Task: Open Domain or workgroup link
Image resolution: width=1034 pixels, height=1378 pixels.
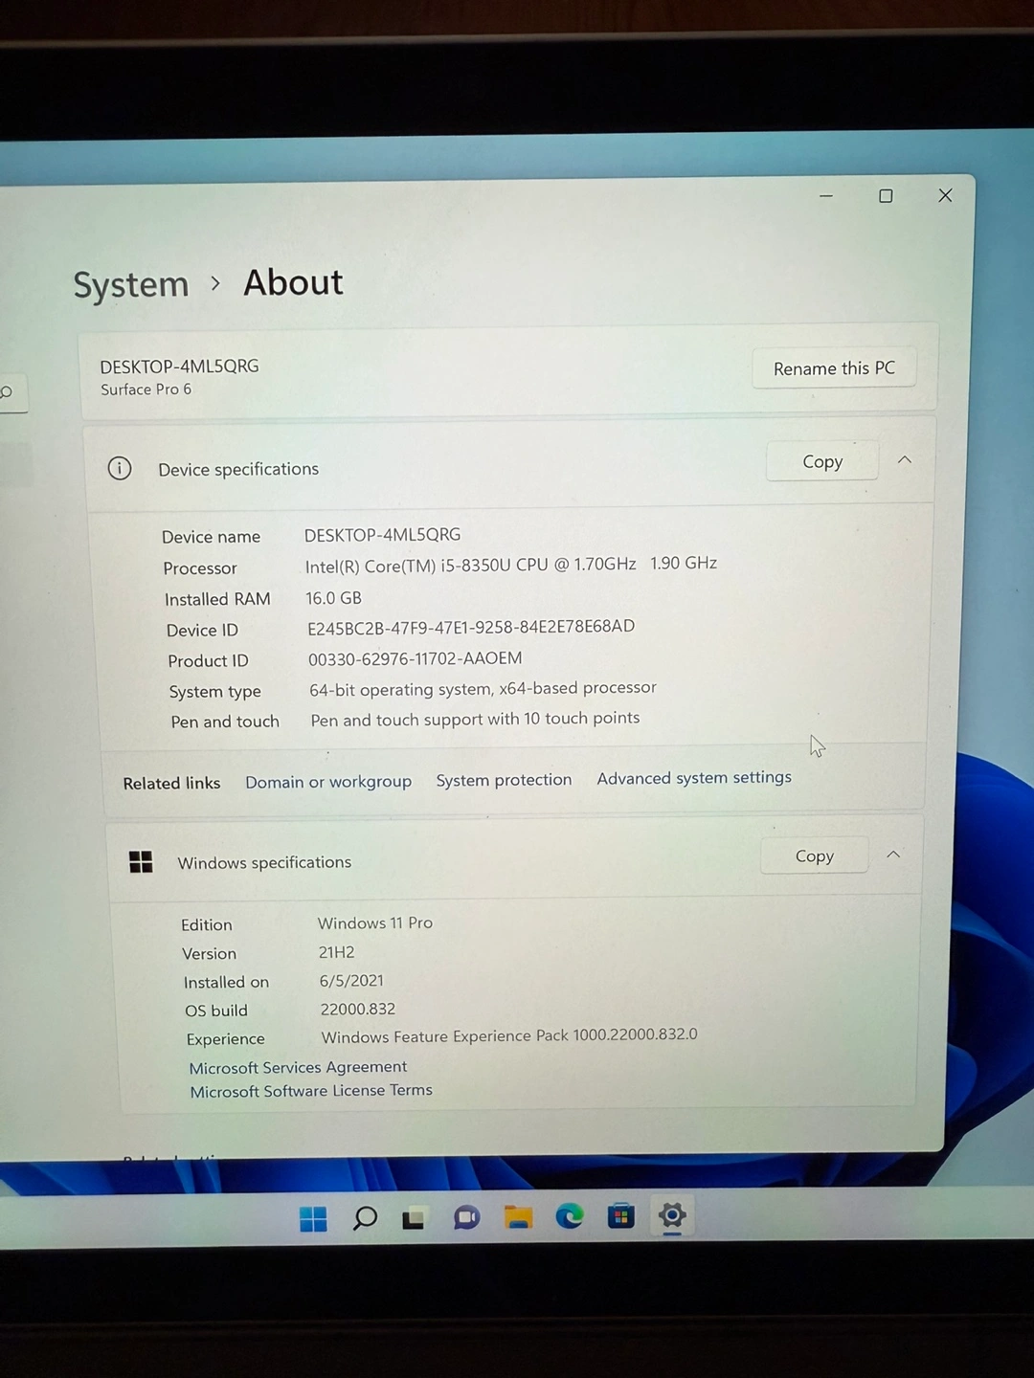Action: pos(327,782)
